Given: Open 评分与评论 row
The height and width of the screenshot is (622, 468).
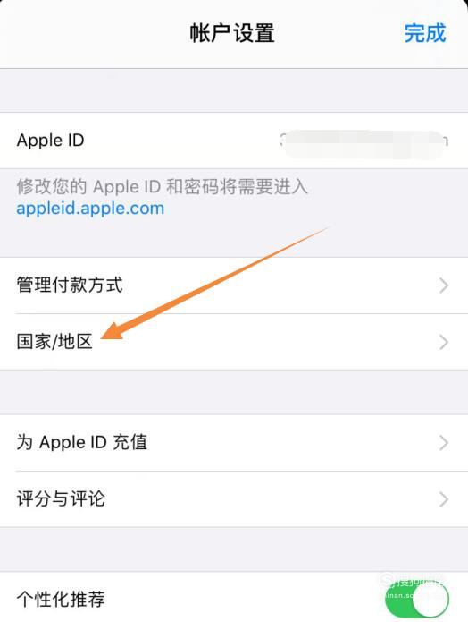Looking at the screenshot, I should pos(234,499).
